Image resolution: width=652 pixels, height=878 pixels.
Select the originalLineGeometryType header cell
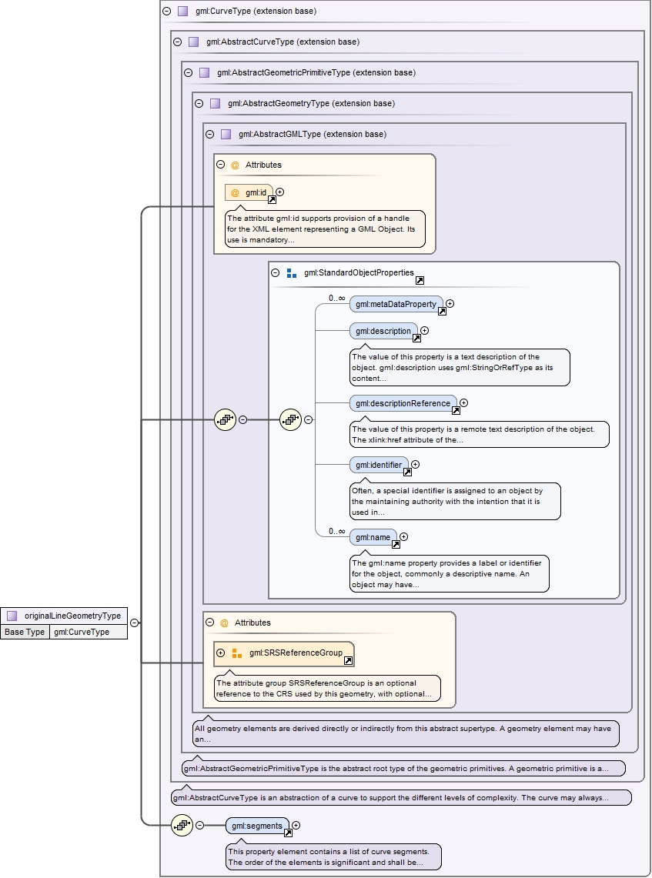(64, 616)
